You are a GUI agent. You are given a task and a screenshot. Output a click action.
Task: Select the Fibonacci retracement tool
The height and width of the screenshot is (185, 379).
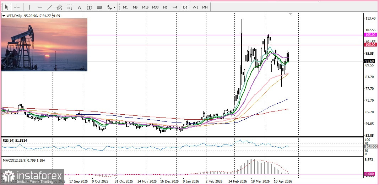point(70,7)
